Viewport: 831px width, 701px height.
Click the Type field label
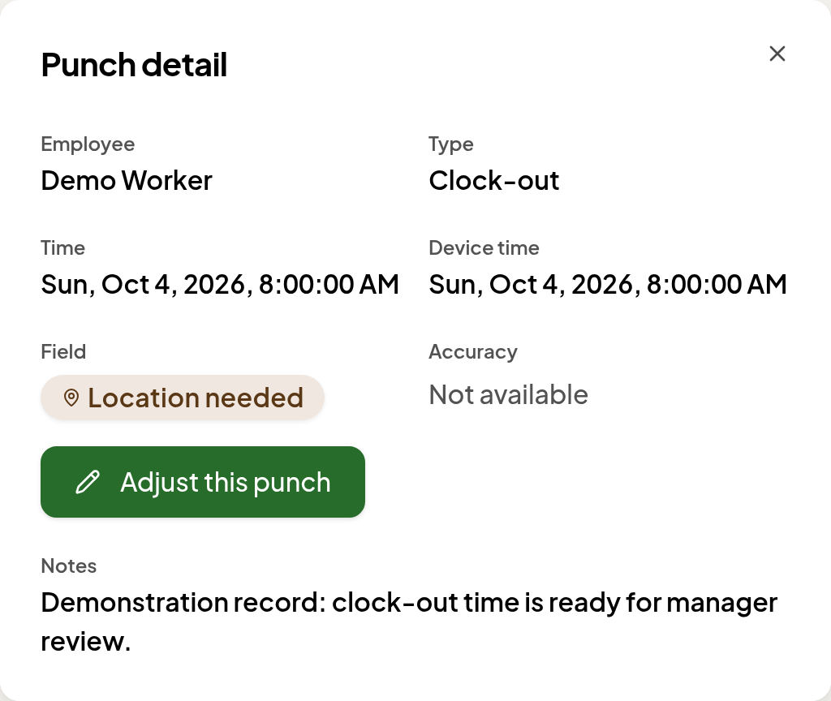(x=451, y=144)
